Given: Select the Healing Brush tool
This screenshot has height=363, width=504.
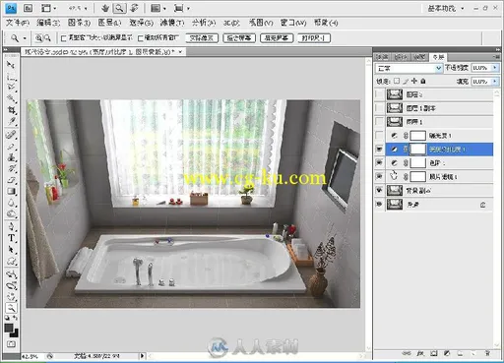Looking at the screenshot, I should pyautogui.click(x=11, y=135).
